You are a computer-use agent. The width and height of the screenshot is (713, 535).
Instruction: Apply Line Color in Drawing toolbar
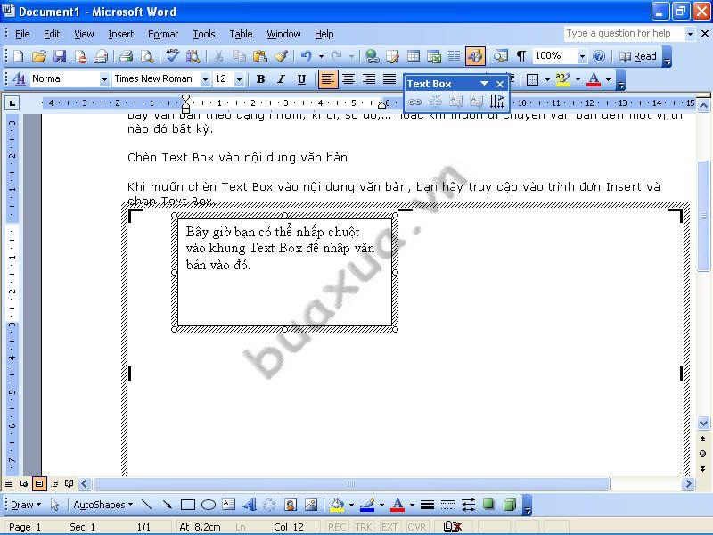pyautogui.click(x=367, y=504)
